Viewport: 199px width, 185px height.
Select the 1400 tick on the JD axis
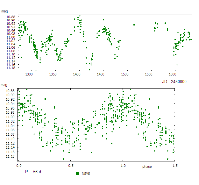77,75
